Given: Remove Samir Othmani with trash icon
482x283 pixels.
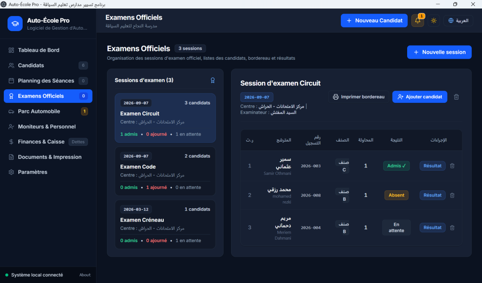Looking at the screenshot, I should pos(452,166).
